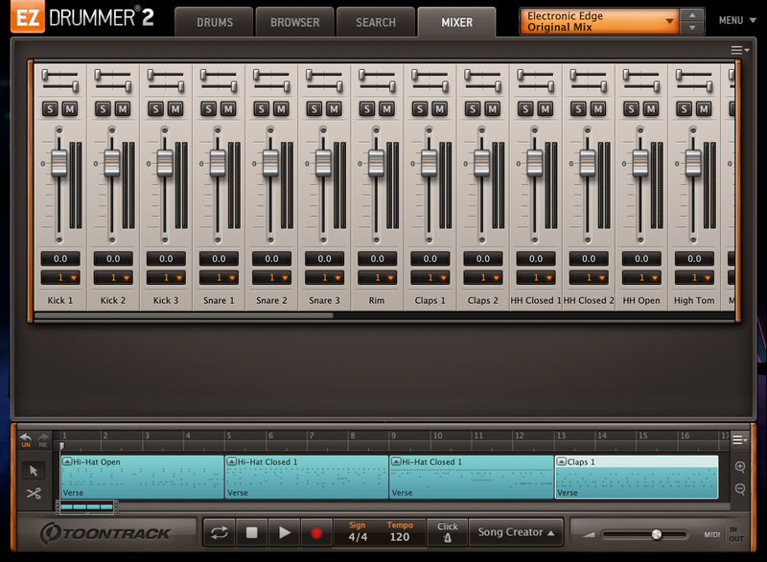The image size is (767, 562).
Task: Click the mixer horizontal scrollbar
Action: click(x=184, y=316)
